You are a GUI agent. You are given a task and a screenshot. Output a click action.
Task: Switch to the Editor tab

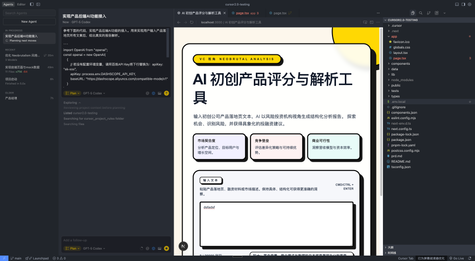click(21, 4)
